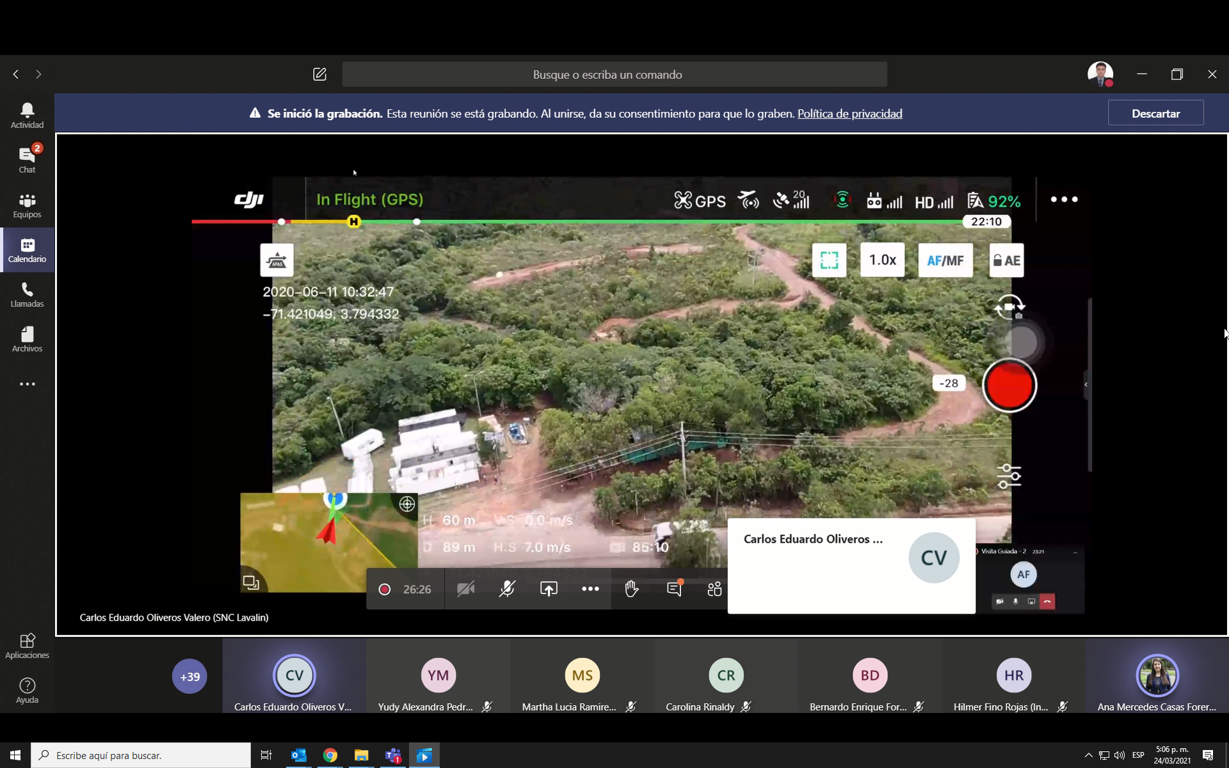Viewport: 1229px width, 768px height.
Task: Click Descartar to dismiss banner
Action: pyautogui.click(x=1155, y=113)
